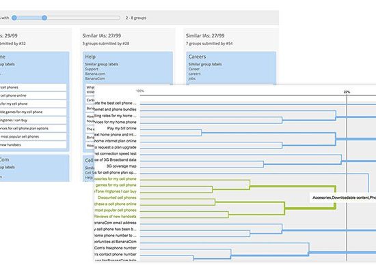Viewport: 376px width, 265px height.
Task: Click the 'Support' similar group label
Action: 92,69
